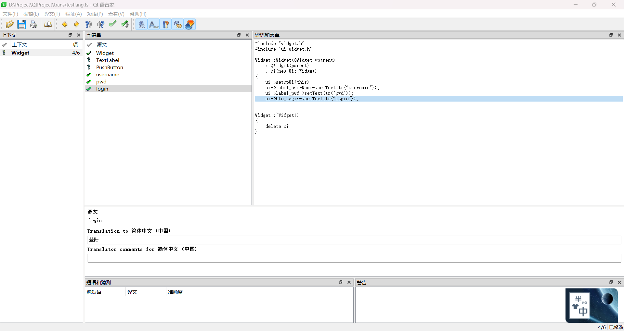Click the 源短语 column header
Screen dimensions: 624x331
click(x=105, y=292)
